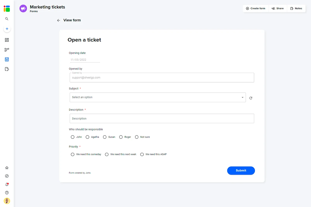Choose the Not sure radio option
Screen dimensions: 311x207
click(x=137, y=137)
